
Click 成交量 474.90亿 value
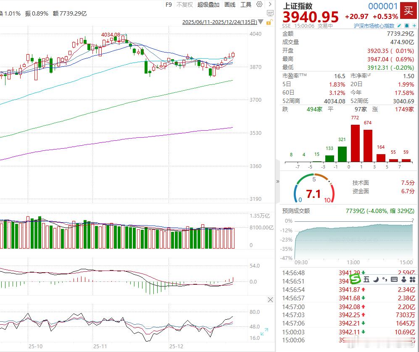pyautogui.click(x=402, y=42)
